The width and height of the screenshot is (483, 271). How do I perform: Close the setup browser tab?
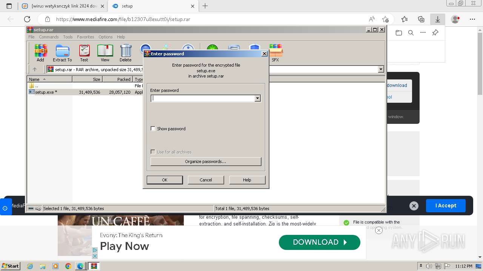[192, 6]
